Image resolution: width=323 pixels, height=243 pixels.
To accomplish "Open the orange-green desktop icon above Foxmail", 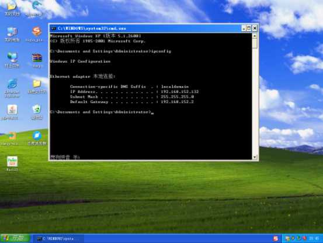I will click(10, 138).
